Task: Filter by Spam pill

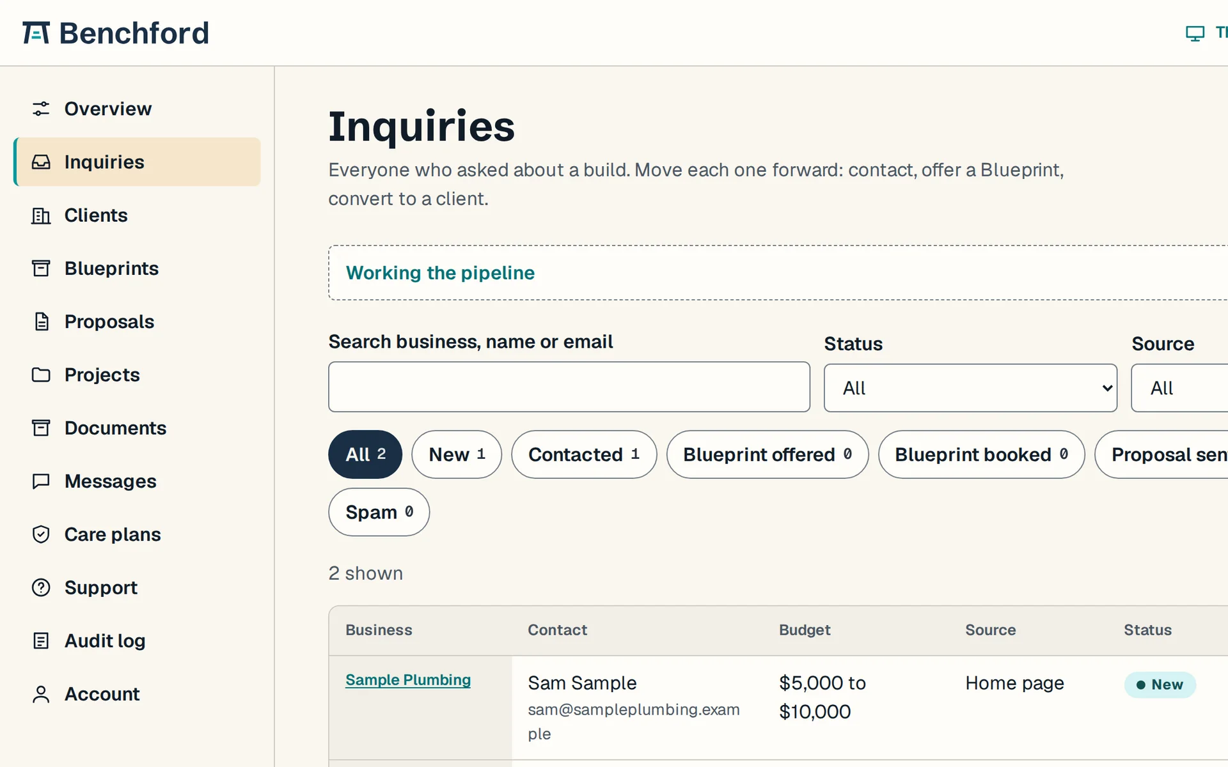Action: [379, 512]
